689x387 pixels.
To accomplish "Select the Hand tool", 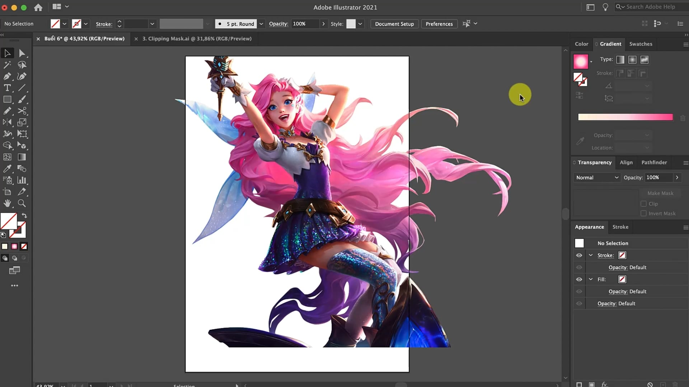I will click(7, 203).
